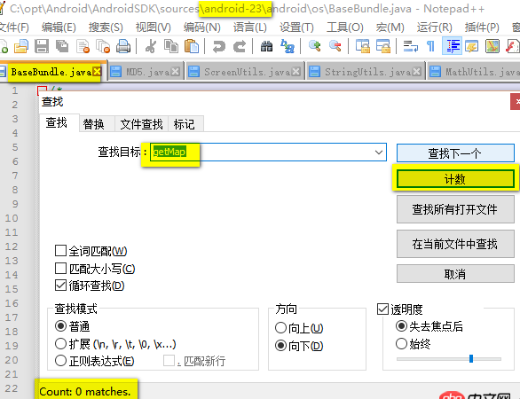Screen dimensions: 520x399
Task: Paste from clipboard toolbar icon
Action: [x=192, y=46]
